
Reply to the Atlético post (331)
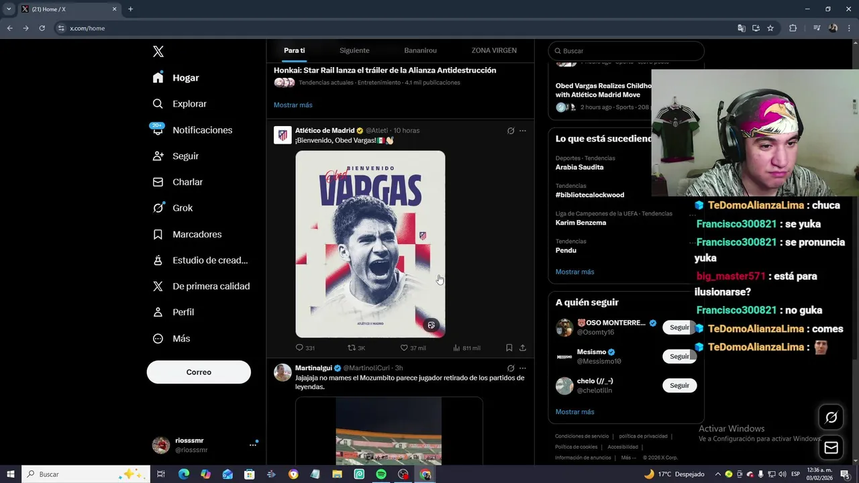pyautogui.click(x=305, y=347)
